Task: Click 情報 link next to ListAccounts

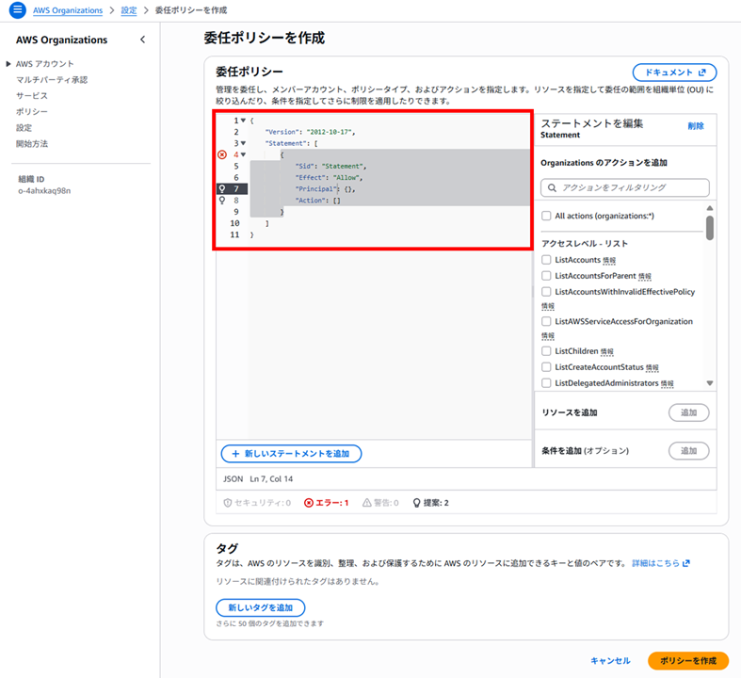Action: pos(609,260)
